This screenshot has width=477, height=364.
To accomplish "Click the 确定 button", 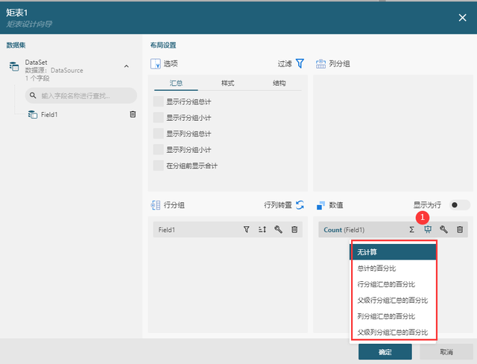I will coord(385,351).
